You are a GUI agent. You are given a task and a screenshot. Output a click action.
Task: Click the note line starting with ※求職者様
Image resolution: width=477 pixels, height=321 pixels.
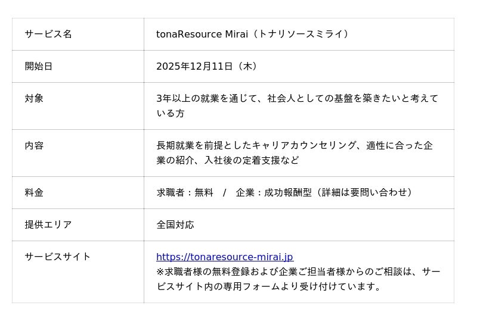click(298, 272)
